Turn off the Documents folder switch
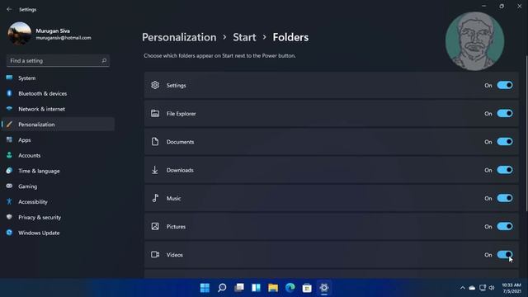Image resolution: width=528 pixels, height=297 pixels. pyautogui.click(x=505, y=142)
